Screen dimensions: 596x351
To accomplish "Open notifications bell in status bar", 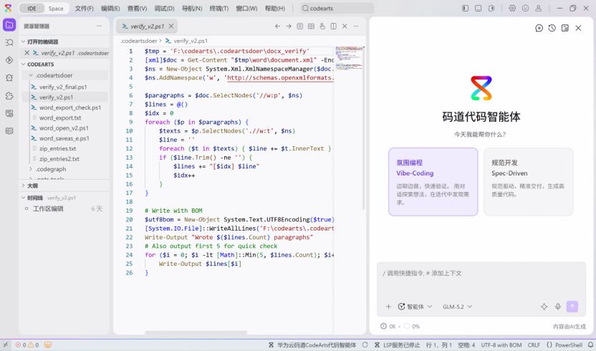I will click(590, 345).
